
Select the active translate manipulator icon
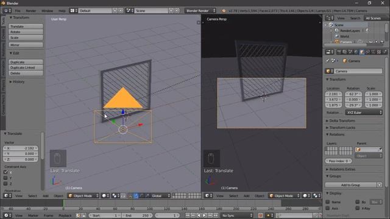[136, 196]
